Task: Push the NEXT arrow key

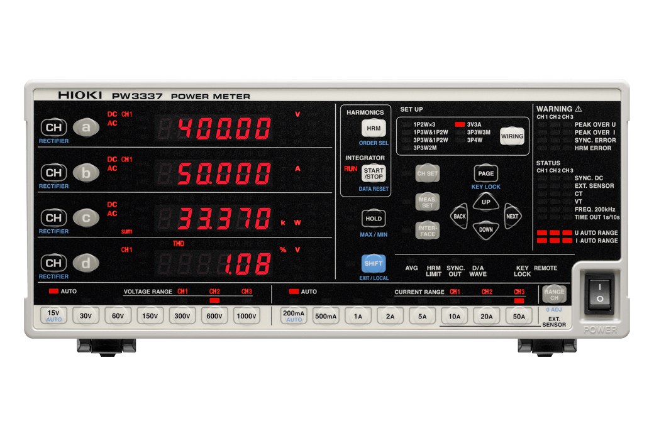Action: [513, 216]
